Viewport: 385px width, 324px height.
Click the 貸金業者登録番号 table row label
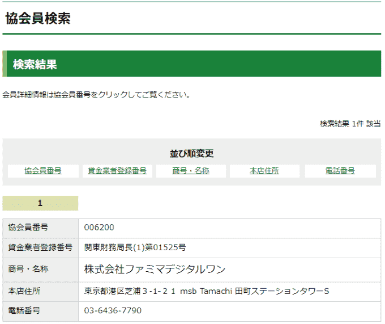point(40,247)
